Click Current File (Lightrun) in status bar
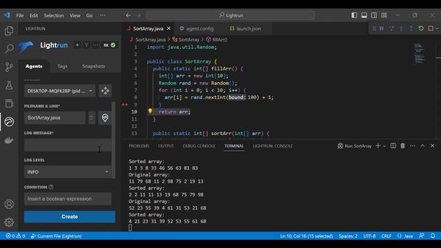Viewport: 441px width, 248px height. pos(57,236)
